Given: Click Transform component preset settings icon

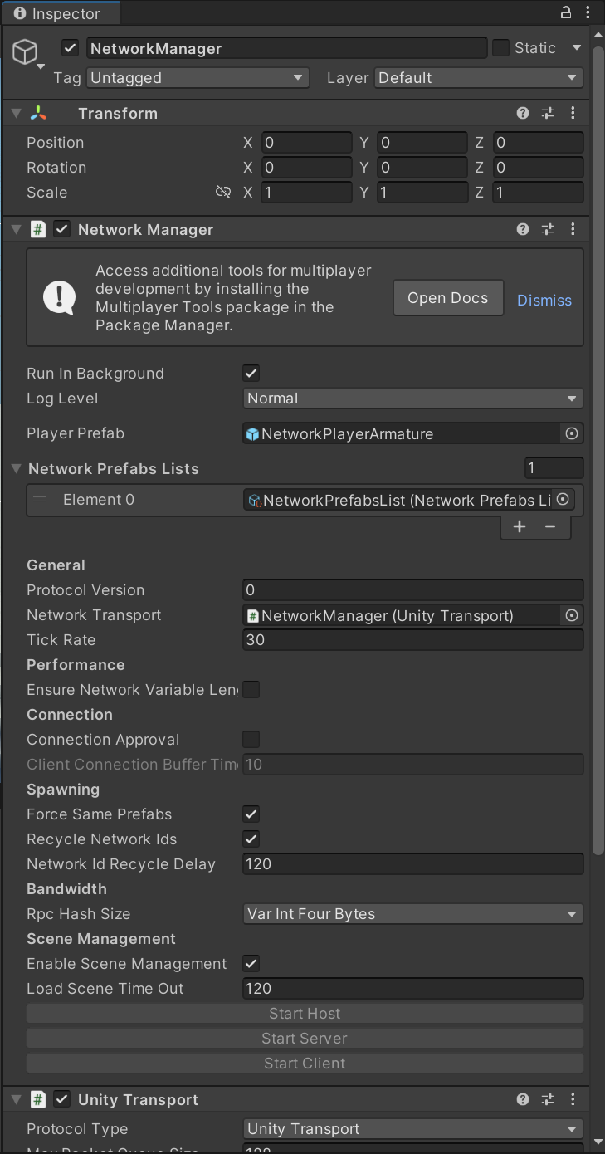Looking at the screenshot, I should coord(548,114).
